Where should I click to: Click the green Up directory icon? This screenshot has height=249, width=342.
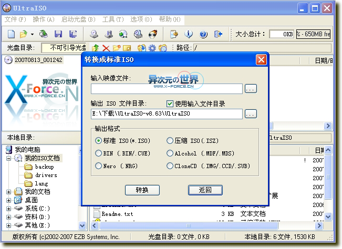[x=96, y=48]
